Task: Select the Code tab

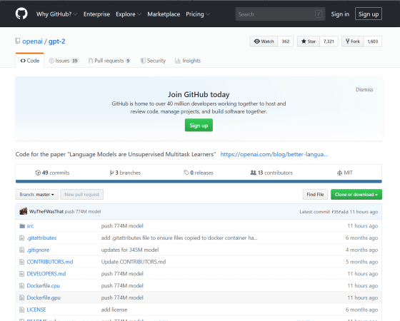Action: click(x=29, y=61)
